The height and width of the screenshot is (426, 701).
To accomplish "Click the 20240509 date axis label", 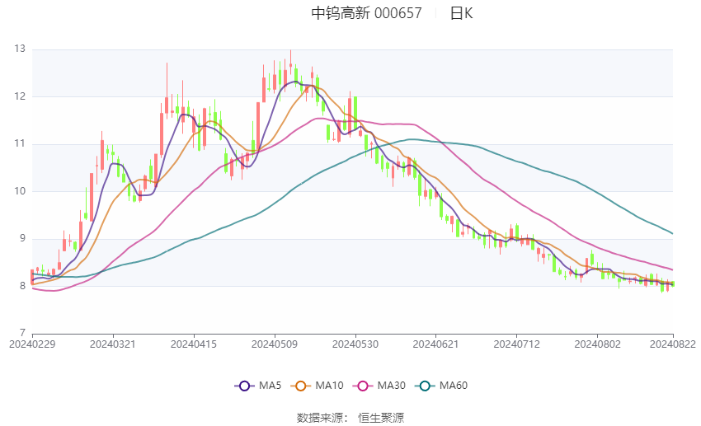I will click(275, 344).
